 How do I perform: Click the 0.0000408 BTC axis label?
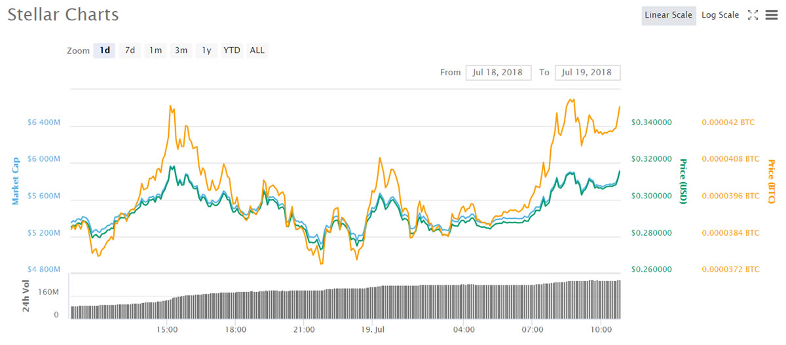tap(730, 159)
